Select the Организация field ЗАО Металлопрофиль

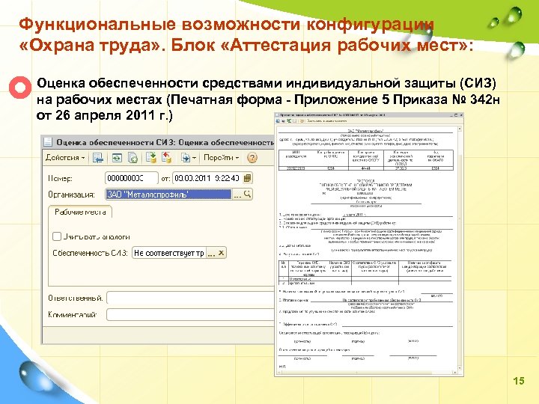(168, 195)
